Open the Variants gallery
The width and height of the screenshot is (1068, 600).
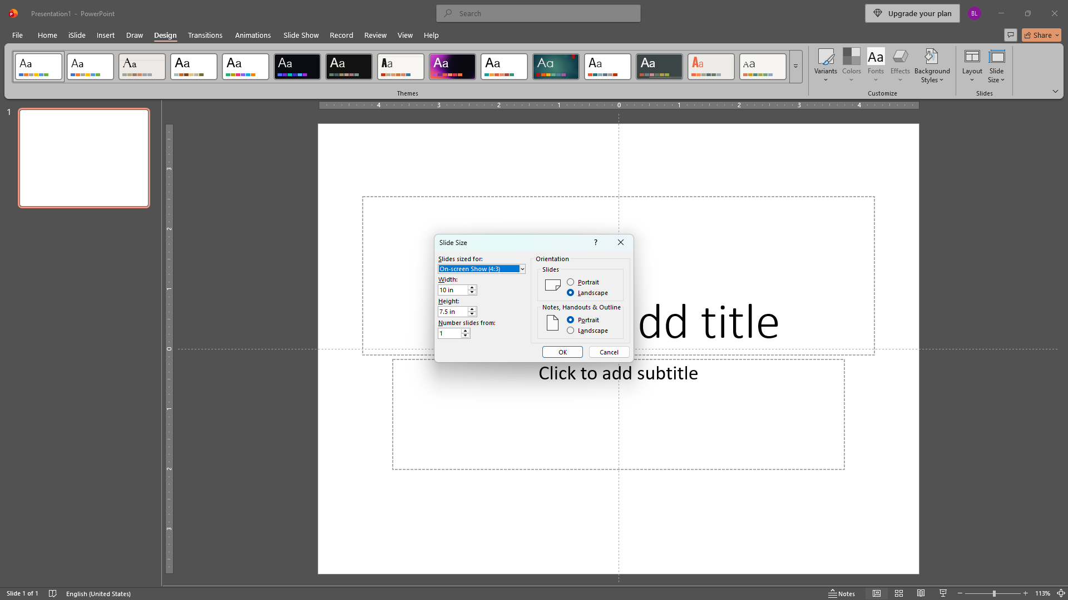tap(825, 66)
